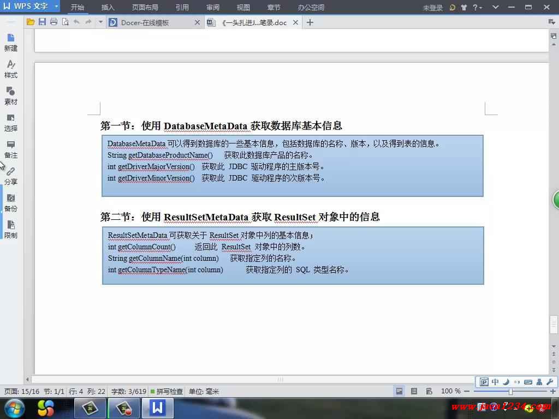Click the 未登录 login link
This screenshot has height=419, width=559.
point(432,8)
